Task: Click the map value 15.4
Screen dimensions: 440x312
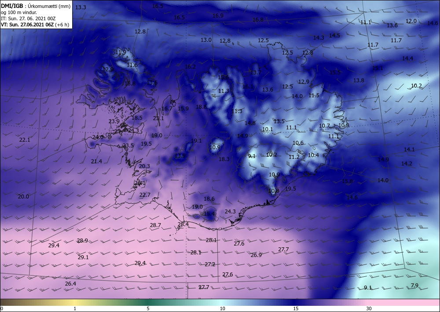Action: [209, 214]
